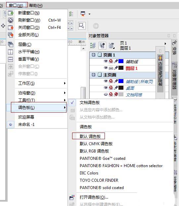This screenshot has width=179, height=206.
Task: Select 默认 调色板 in palette submenu
Action: click(90, 136)
